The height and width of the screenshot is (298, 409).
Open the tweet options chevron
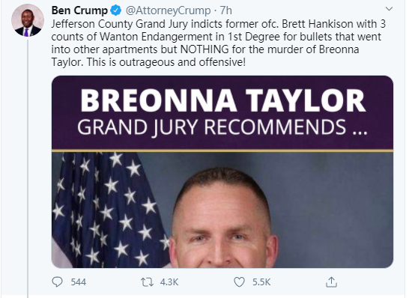389,9
